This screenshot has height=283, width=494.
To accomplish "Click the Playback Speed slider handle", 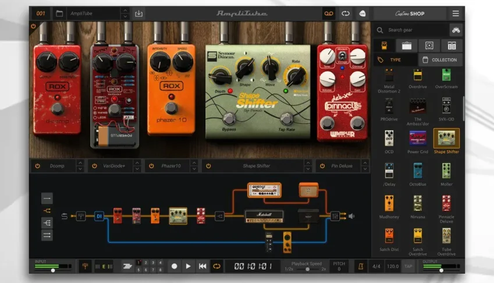I will click(x=307, y=269).
